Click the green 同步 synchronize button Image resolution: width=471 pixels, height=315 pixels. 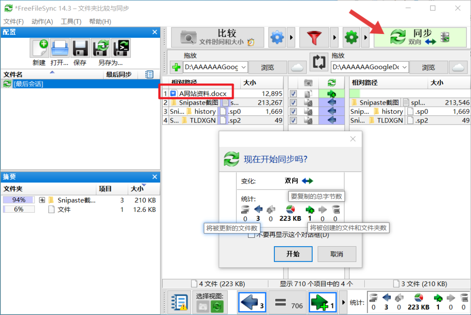click(420, 37)
